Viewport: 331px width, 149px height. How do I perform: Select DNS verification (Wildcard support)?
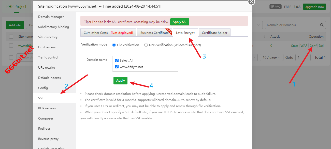coord(146,45)
